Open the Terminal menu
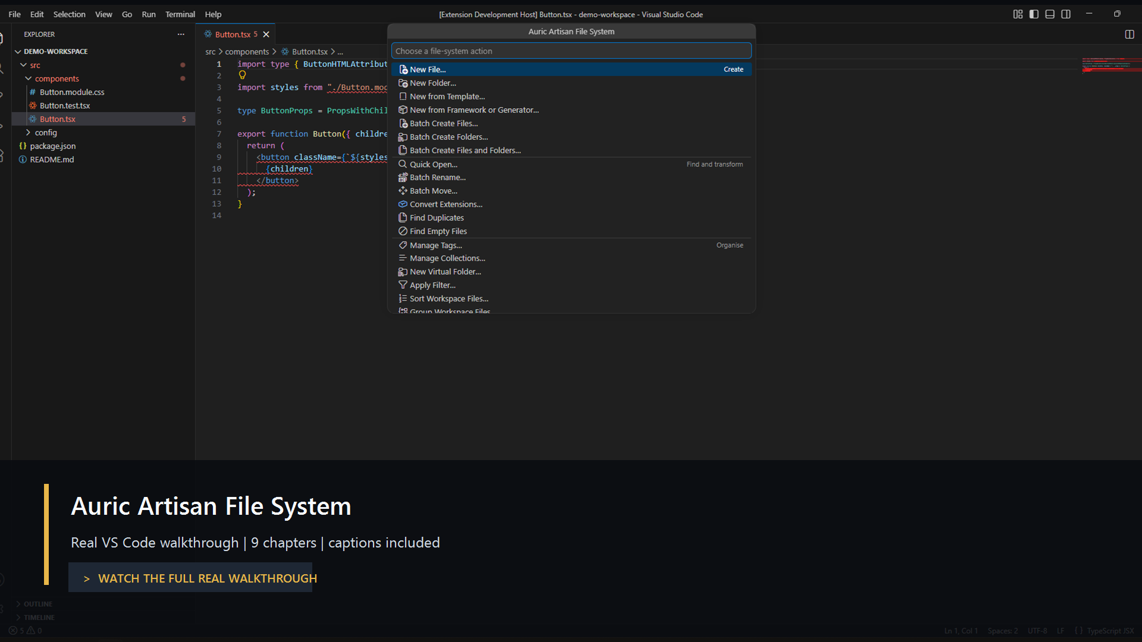Image resolution: width=1142 pixels, height=642 pixels. click(x=180, y=14)
